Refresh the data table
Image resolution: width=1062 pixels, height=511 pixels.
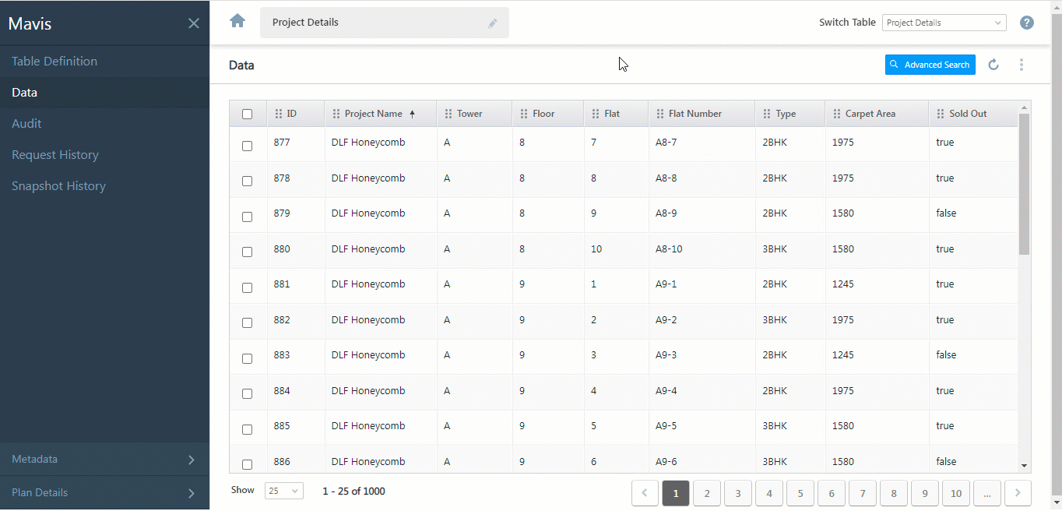coord(993,65)
